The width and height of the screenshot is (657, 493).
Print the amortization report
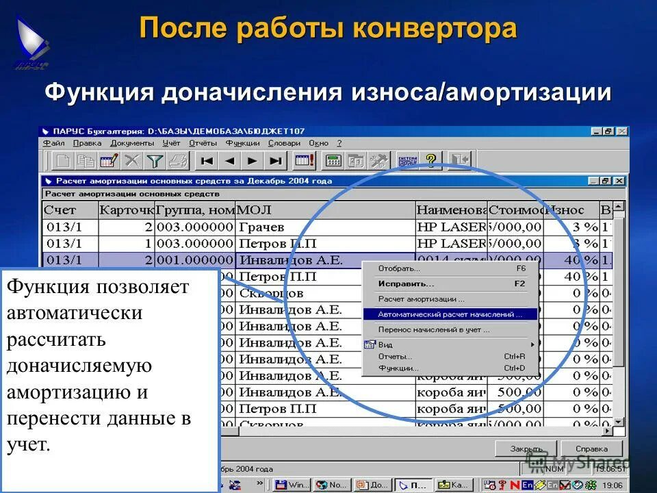coord(178,161)
